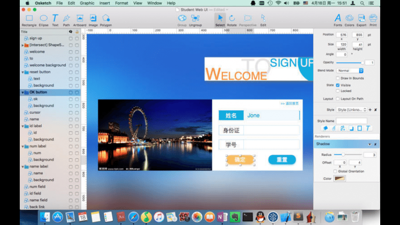Image resolution: width=400 pixels, height=225 pixels.
Task: Enable Draw In Bounds checkbox
Action: coord(338,78)
